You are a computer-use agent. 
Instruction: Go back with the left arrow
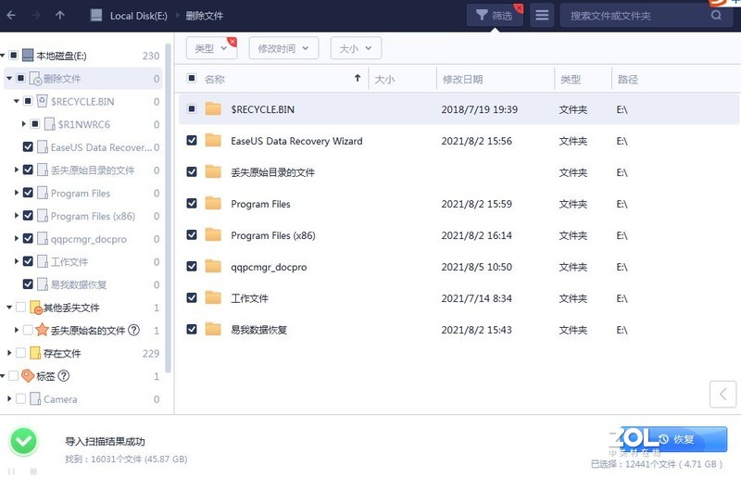[11, 15]
